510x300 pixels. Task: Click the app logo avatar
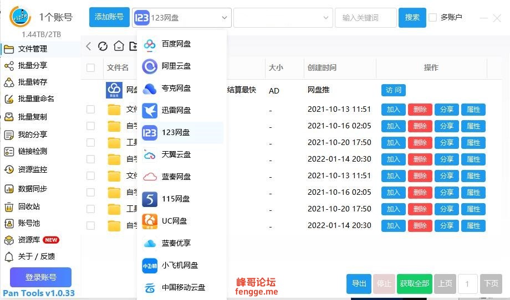tap(20, 17)
